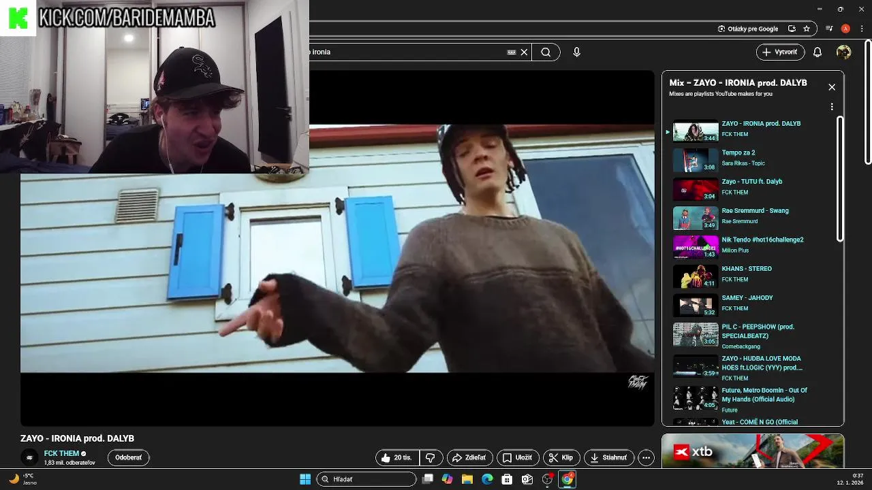Click the taskbar Hľadať search box
The width and height of the screenshot is (872, 490).
click(367, 479)
